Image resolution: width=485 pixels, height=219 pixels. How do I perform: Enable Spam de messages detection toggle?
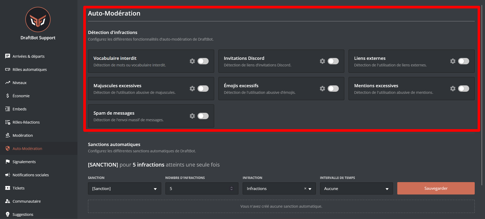(x=203, y=116)
